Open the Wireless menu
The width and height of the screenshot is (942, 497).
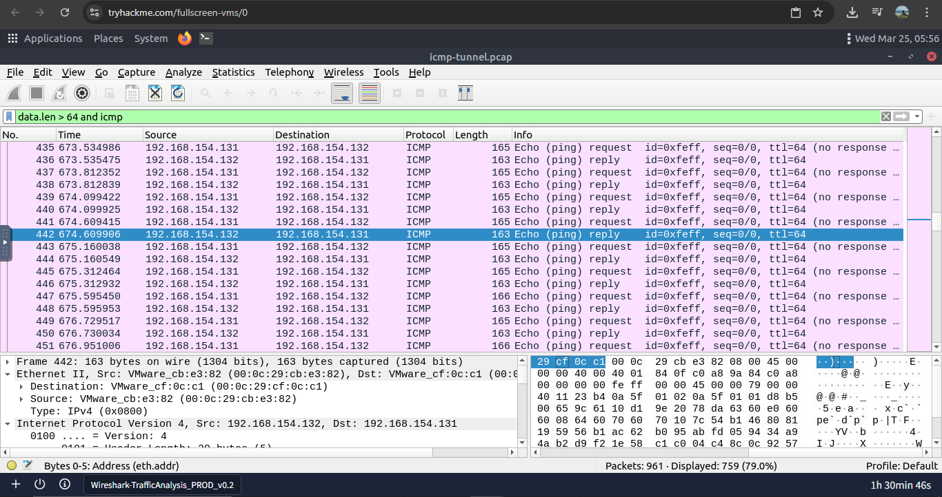[x=343, y=72]
